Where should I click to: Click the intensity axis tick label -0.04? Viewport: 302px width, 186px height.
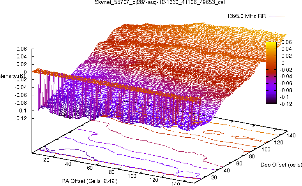point(21,88)
